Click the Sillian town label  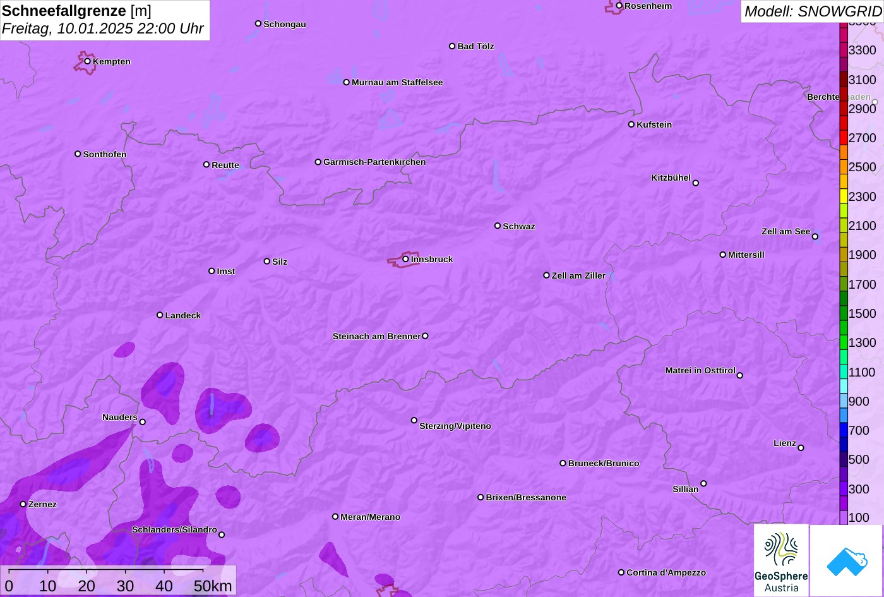pyautogui.click(x=686, y=489)
